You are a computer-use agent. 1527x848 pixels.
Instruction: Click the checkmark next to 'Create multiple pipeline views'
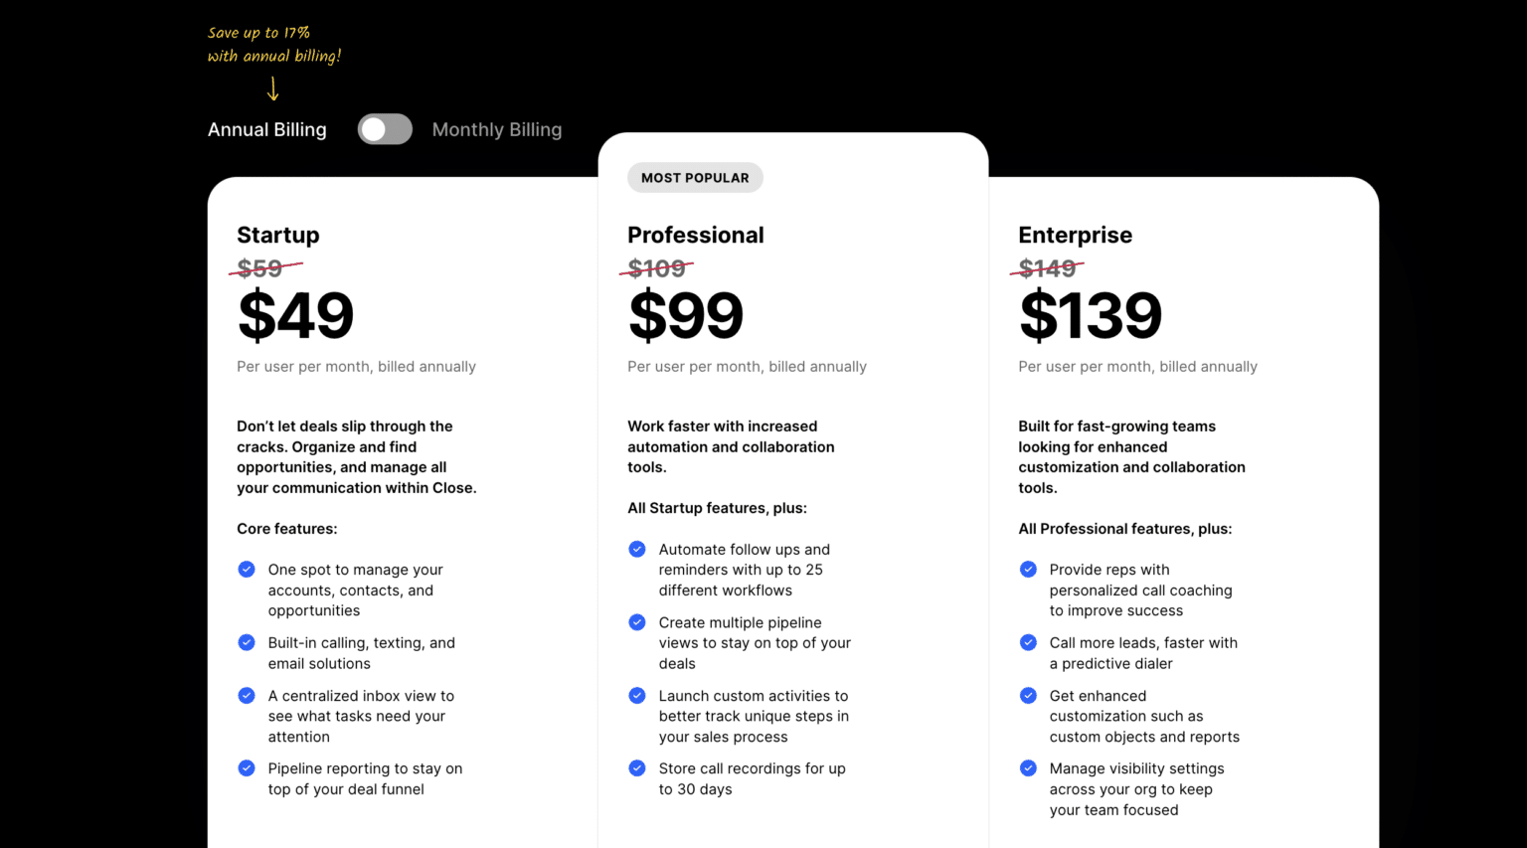click(637, 621)
